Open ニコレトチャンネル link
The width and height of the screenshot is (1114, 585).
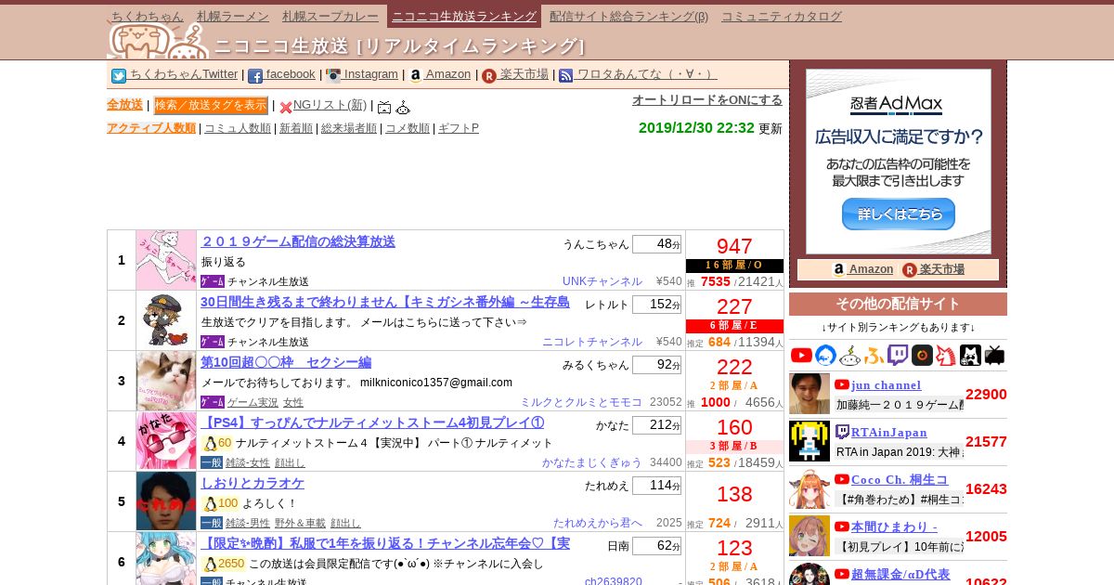point(592,342)
